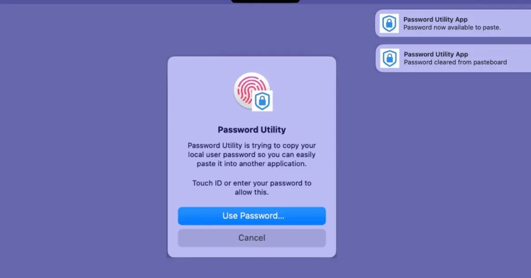The image size is (531, 278).
Task: Select 'Password Utility App' title in first notification
Action: tap(435, 19)
